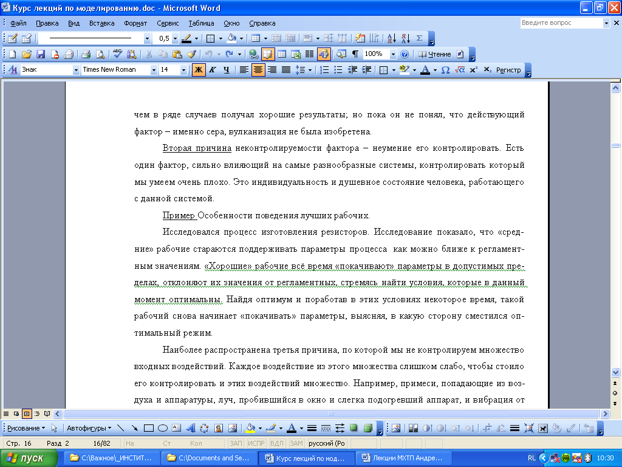The image size is (622, 467).
Task: Click the New document icon
Action: (x=12, y=54)
